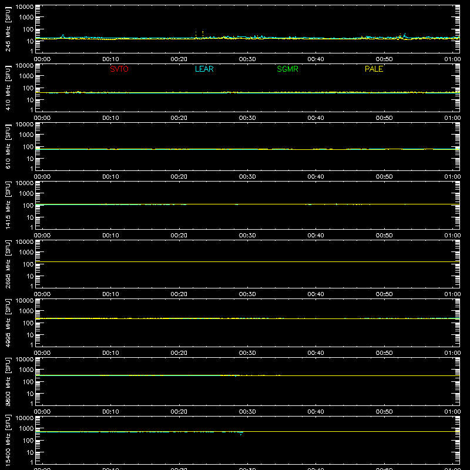
Task: Click 00:30 on the 1415 MHz time axis
Action: pyautogui.click(x=247, y=236)
